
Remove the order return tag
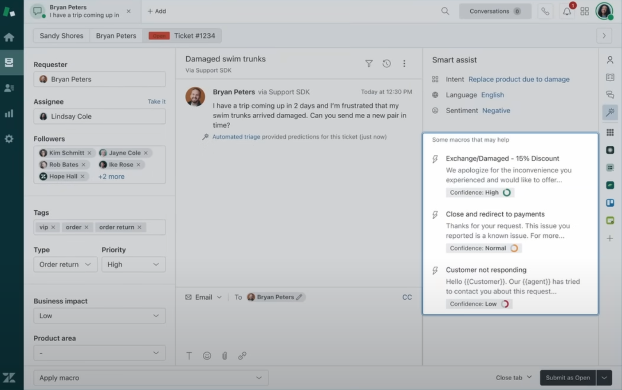139,227
